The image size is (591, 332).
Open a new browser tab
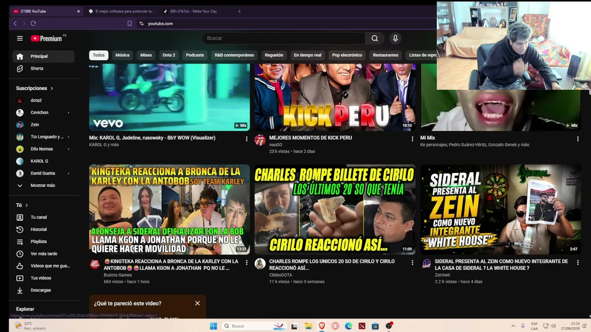239,11
